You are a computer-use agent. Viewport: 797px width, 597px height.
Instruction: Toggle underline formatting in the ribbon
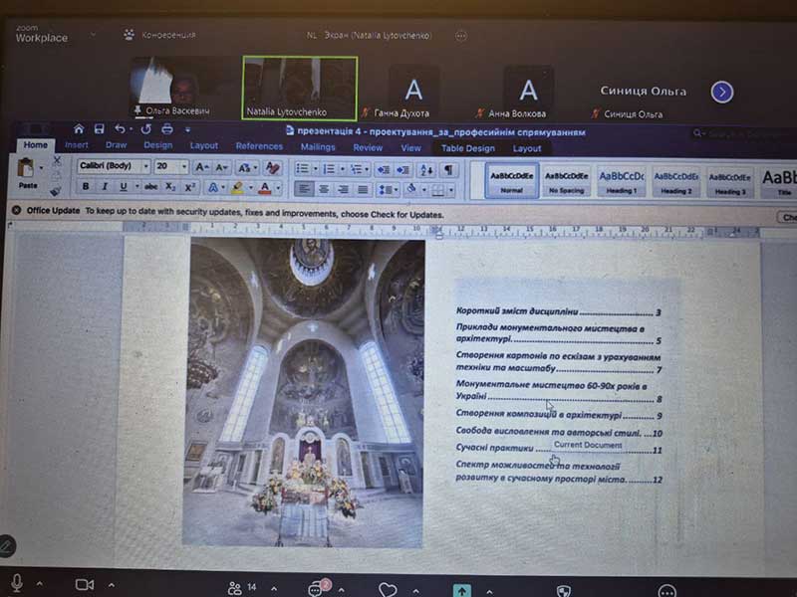[124, 187]
